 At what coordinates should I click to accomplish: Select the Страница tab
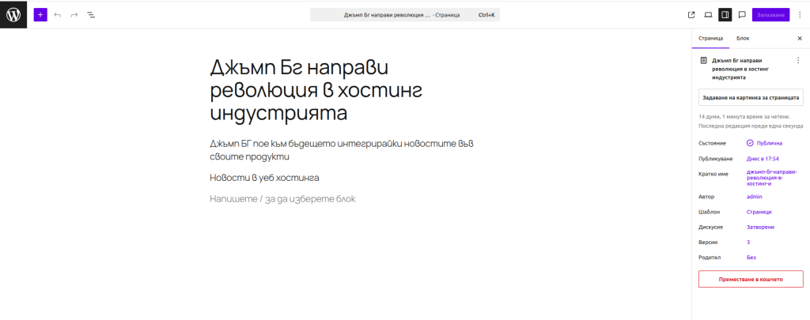tap(710, 38)
